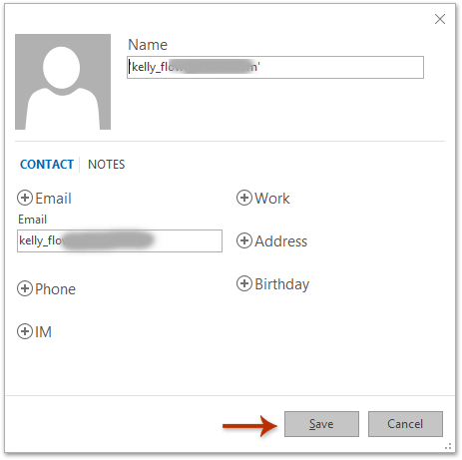Click the circled plus before IM
The image size is (462, 460).
coord(25,331)
